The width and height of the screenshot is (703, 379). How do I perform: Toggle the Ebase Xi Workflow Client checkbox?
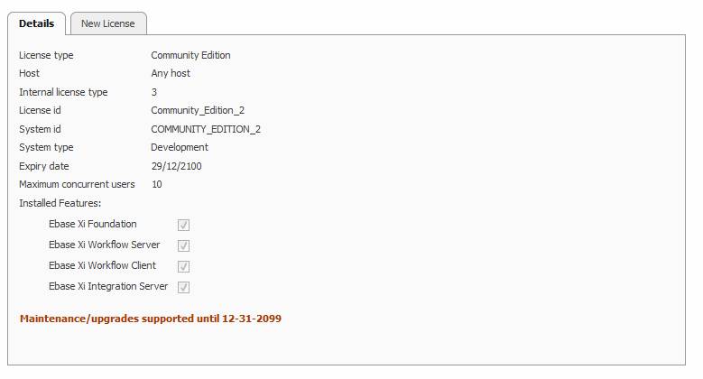coord(184,266)
